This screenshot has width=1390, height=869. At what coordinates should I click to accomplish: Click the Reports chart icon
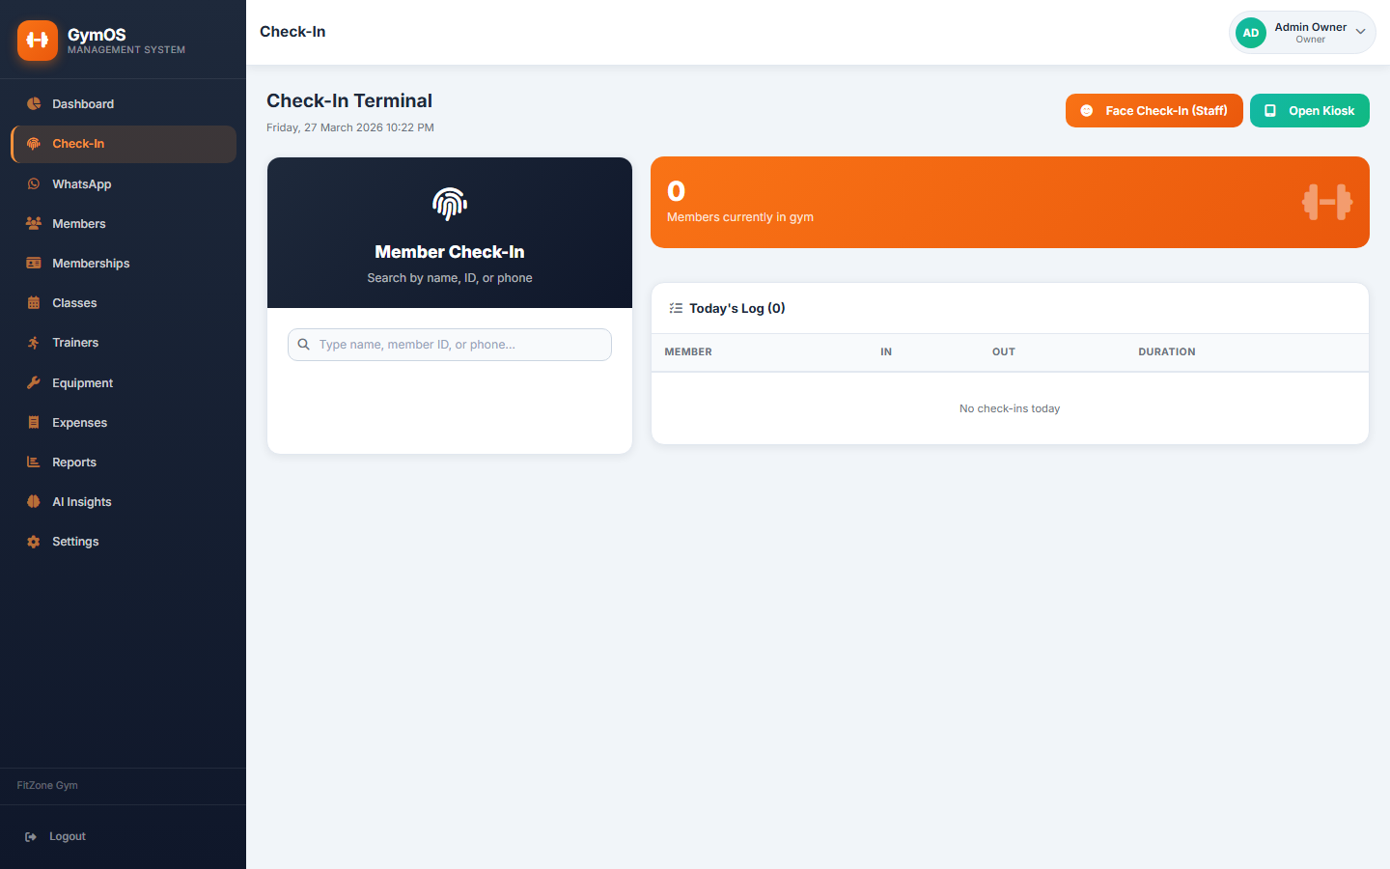(34, 462)
